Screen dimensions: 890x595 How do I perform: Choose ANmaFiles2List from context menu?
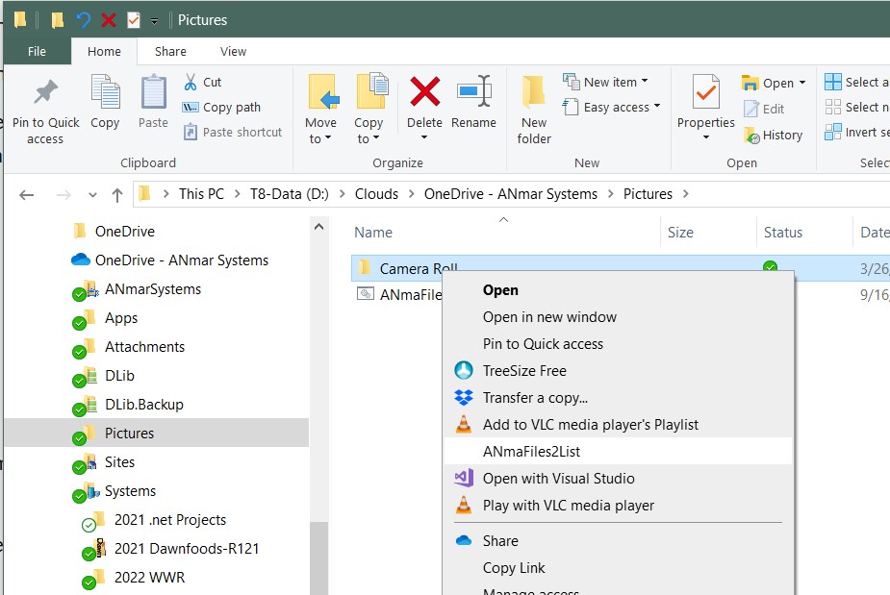tap(531, 452)
